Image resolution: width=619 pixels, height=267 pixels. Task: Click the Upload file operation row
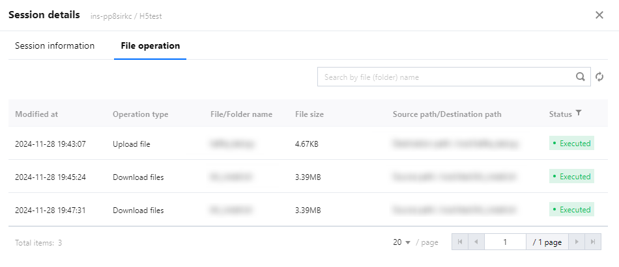pyautogui.click(x=131, y=144)
